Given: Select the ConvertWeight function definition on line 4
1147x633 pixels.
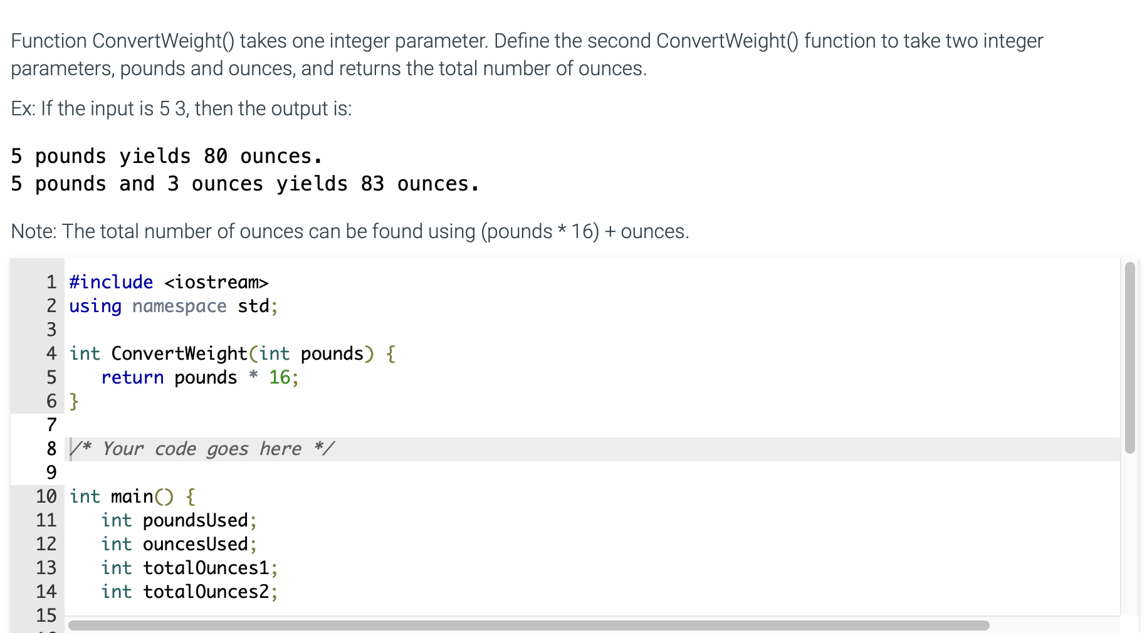Looking at the screenshot, I should coord(232,353).
